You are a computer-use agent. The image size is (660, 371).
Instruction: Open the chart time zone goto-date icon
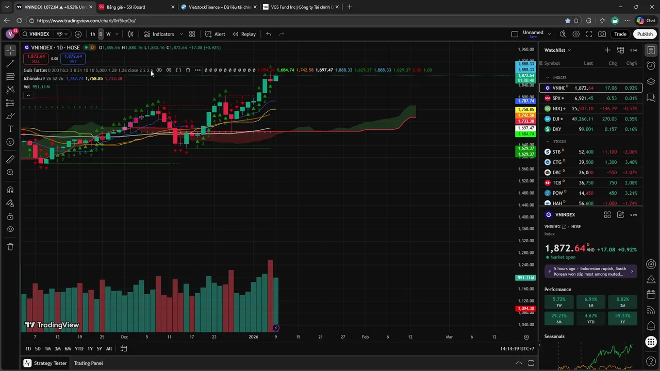(124, 349)
